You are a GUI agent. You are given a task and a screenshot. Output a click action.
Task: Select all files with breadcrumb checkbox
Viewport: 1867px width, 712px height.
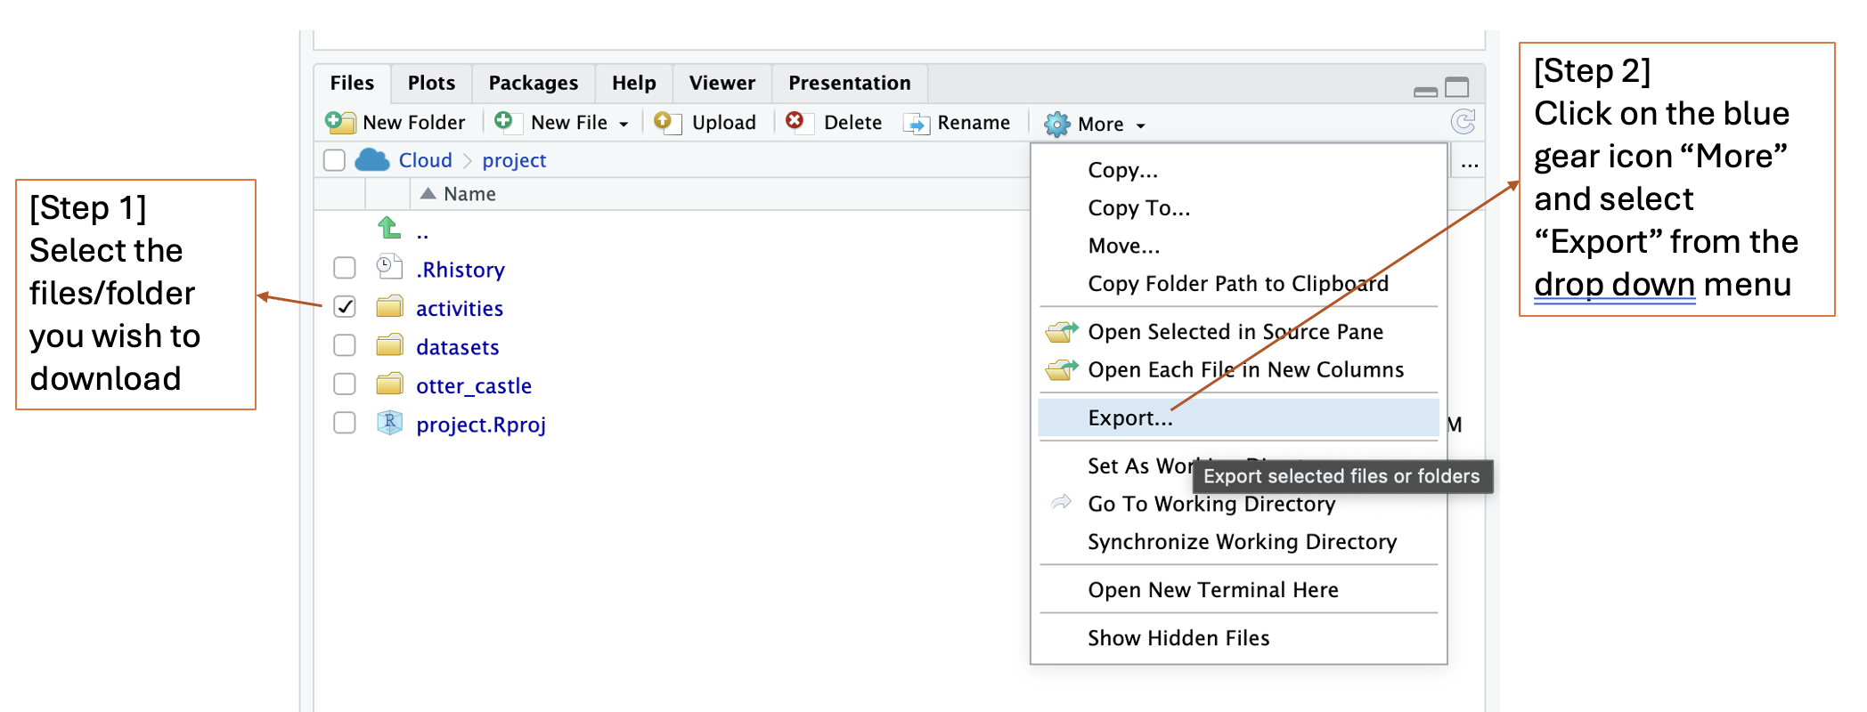335,160
